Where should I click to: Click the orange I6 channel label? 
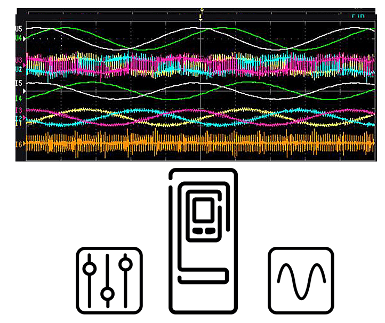[x=19, y=144]
